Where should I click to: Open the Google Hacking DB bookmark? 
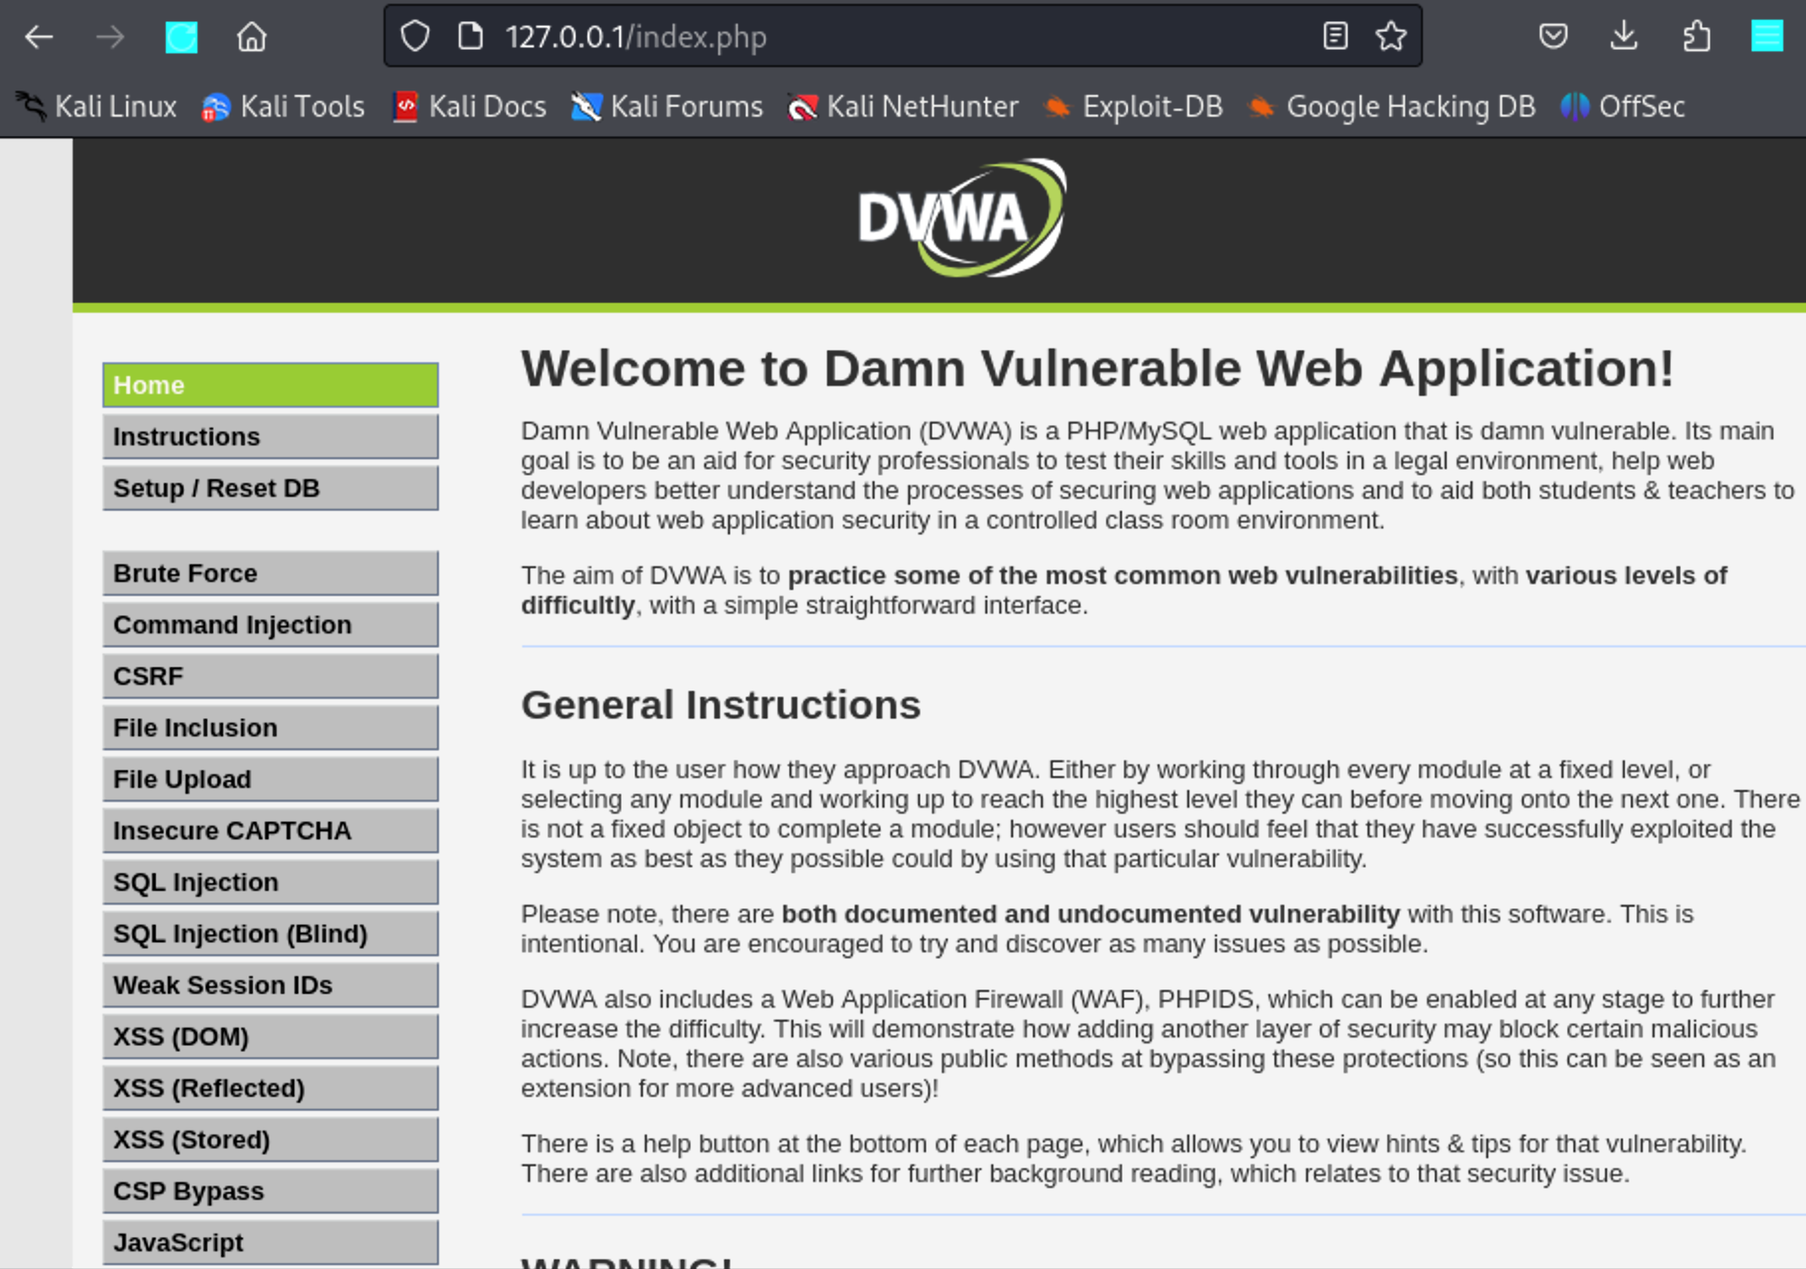(x=1391, y=106)
